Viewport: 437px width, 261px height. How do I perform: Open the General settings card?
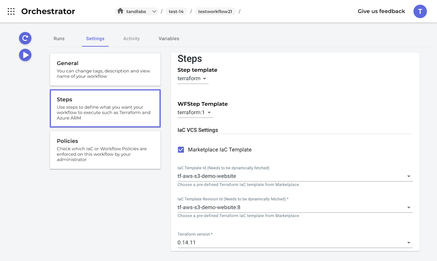coord(105,69)
